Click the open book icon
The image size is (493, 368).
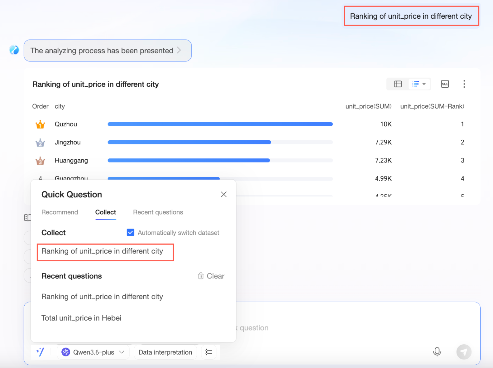(x=27, y=218)
